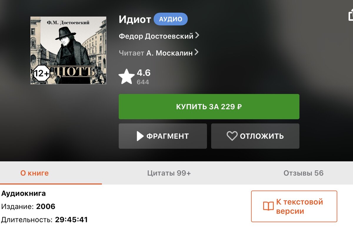Go to К текстовой версии

294,206
